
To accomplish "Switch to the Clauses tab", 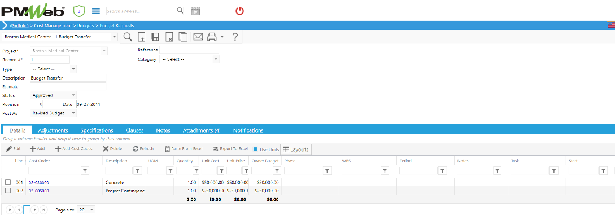I will pos(134,130).
